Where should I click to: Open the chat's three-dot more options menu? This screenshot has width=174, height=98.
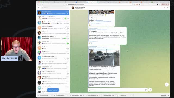[168, 8]
